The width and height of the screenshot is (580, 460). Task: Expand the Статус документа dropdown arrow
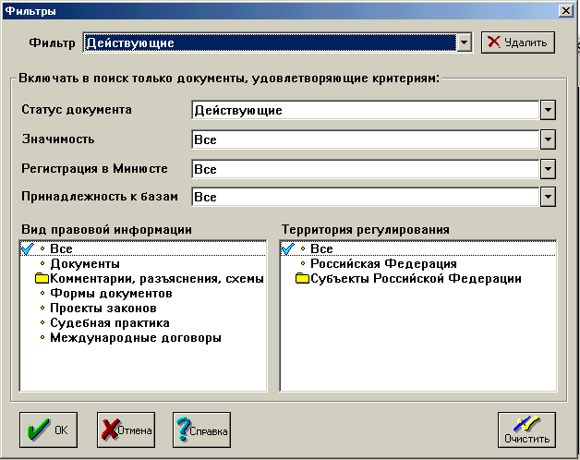point(548,110)
